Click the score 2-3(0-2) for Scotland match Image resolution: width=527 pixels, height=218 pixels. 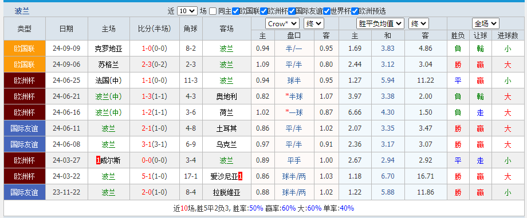[154, 64]
